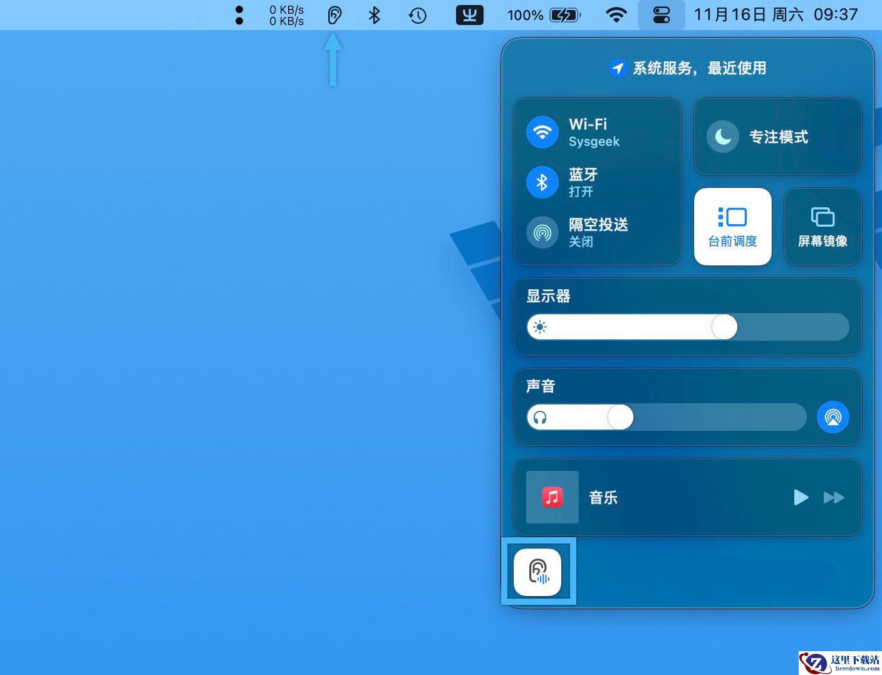Image resolution: width=882 pixels, height=675 pixels.
Task: Open the Hearing module tile in Control Center
Action: (537, 572)
